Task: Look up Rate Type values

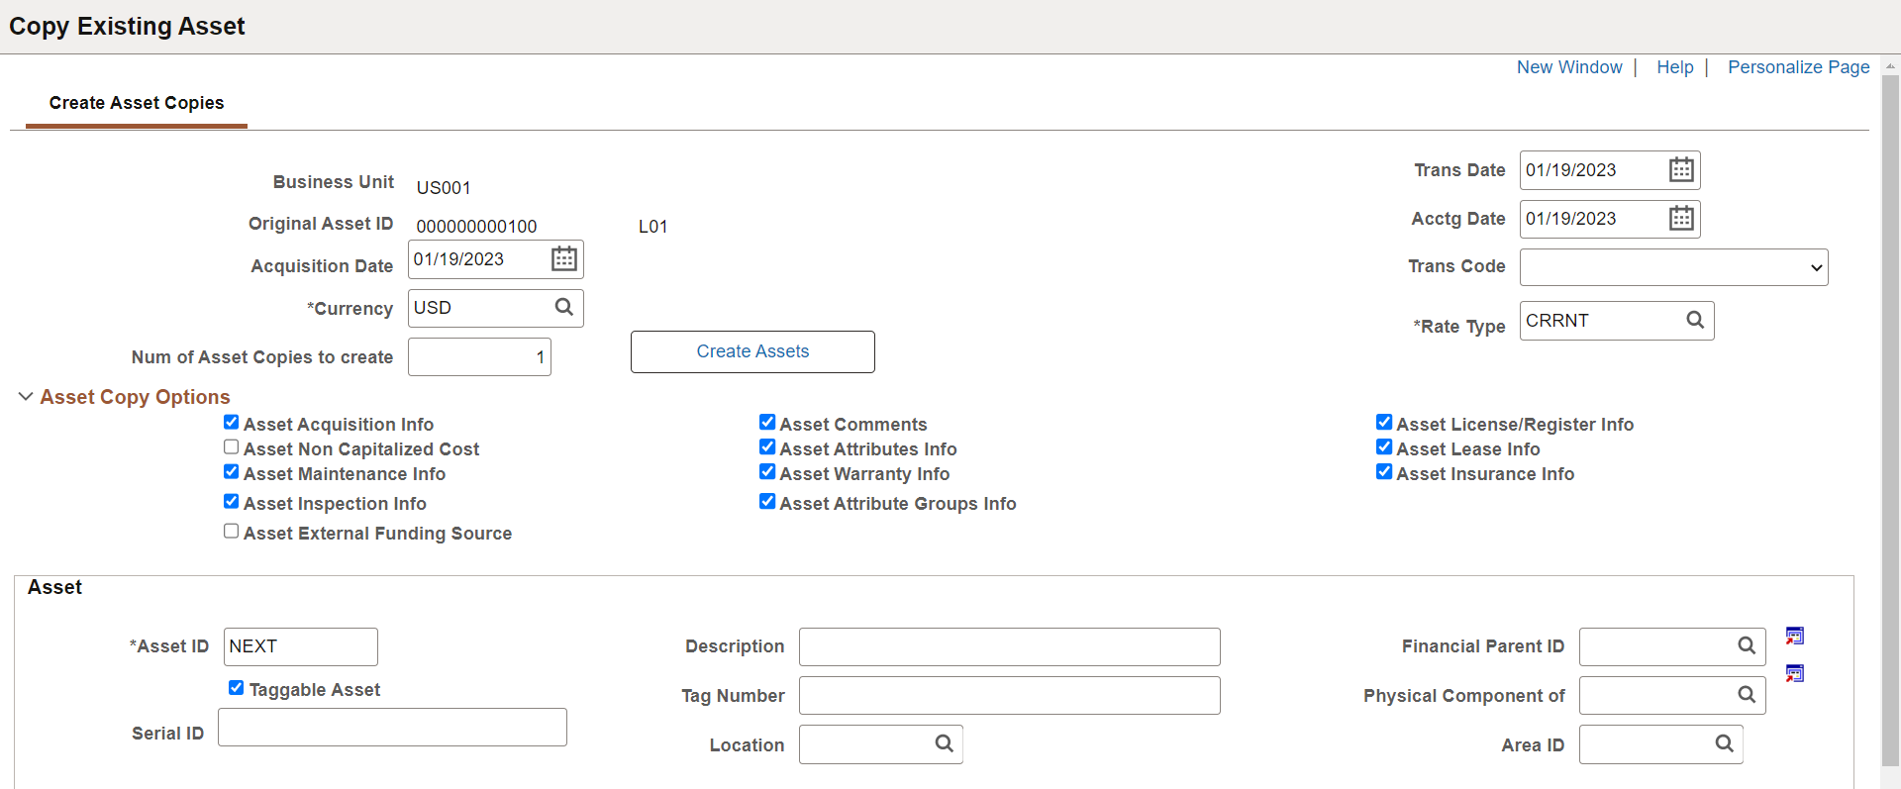Action: click(x=1694, y=321)
